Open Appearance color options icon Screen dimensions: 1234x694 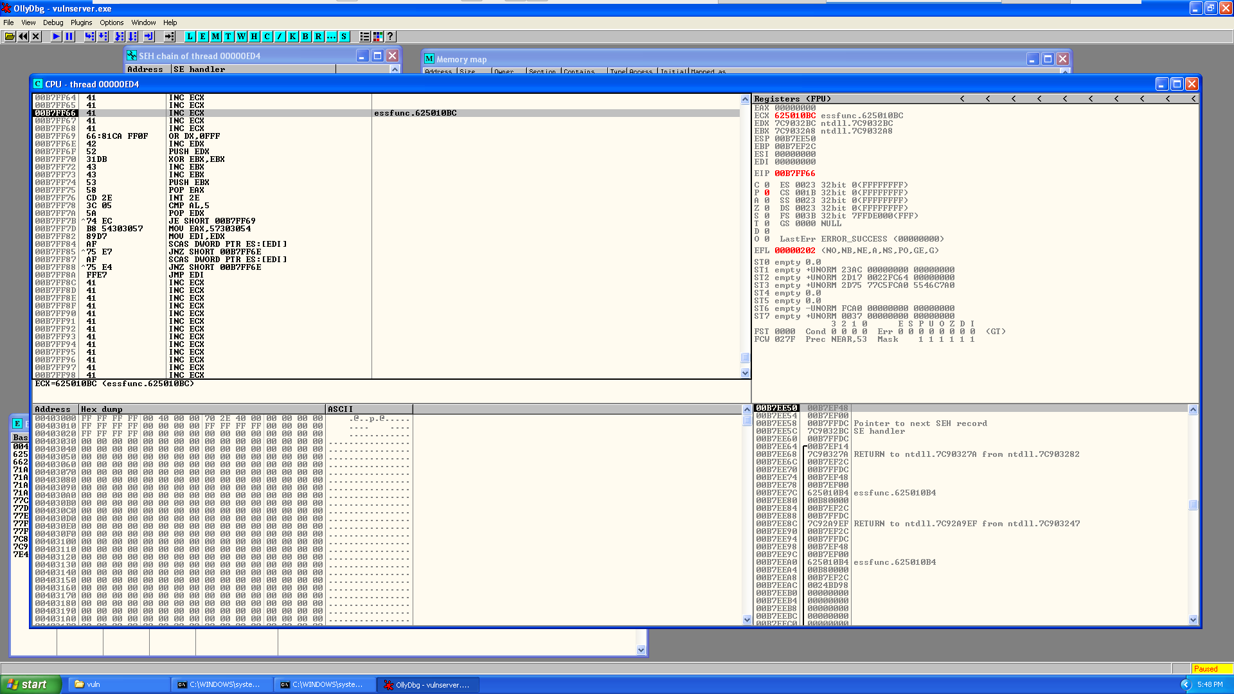[378, 37]
